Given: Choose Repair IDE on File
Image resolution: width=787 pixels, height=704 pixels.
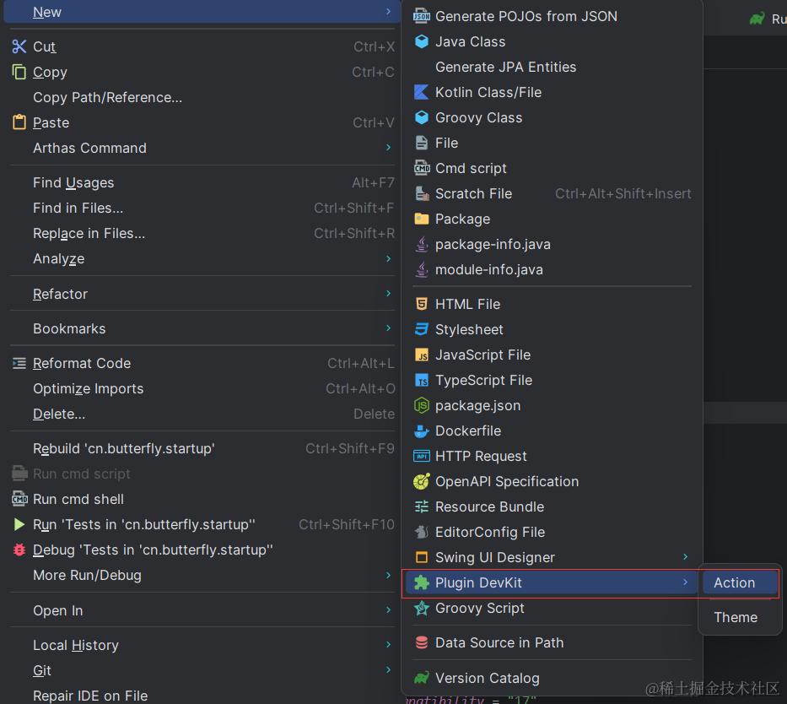Looking at the screenshot, I should point(202,696).
